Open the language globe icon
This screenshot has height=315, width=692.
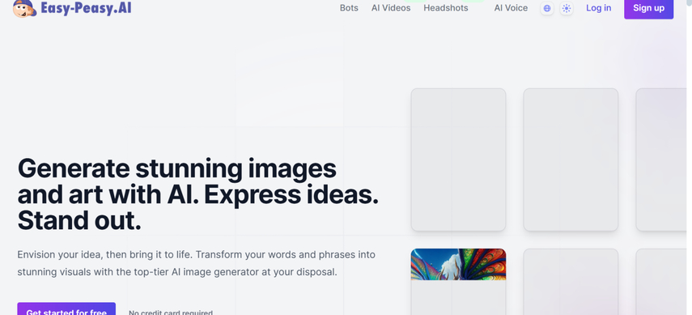pos(547,8)
